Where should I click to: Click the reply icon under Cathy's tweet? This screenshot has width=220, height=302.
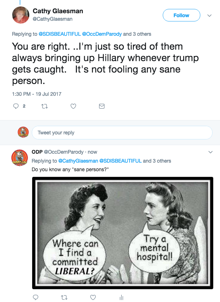coord(16,106)
